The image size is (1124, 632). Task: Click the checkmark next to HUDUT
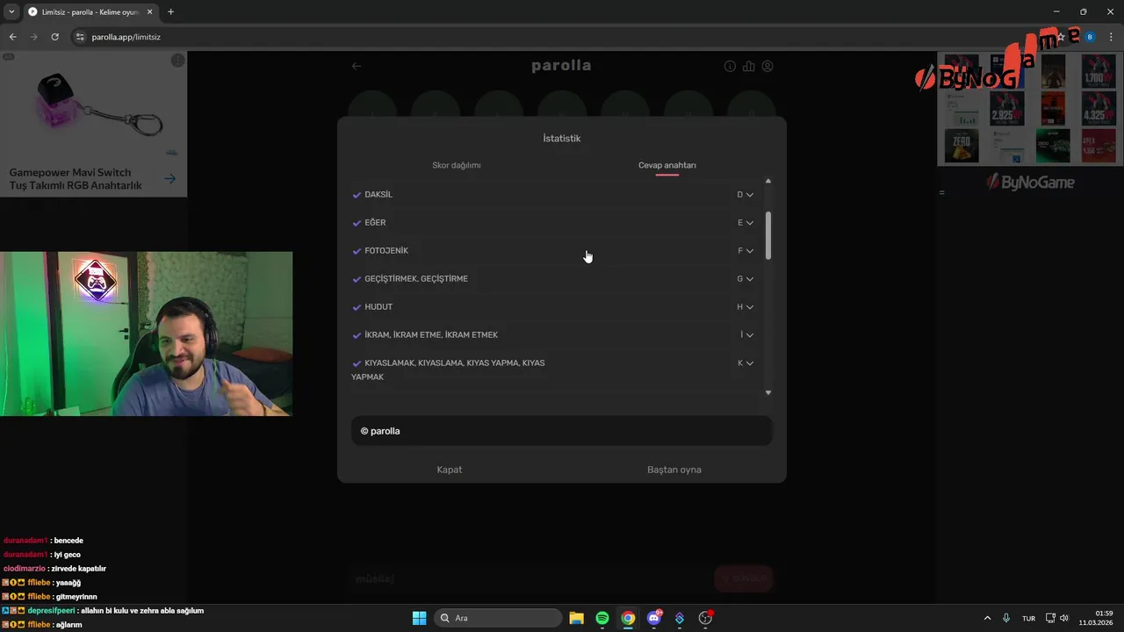(357, 307)
